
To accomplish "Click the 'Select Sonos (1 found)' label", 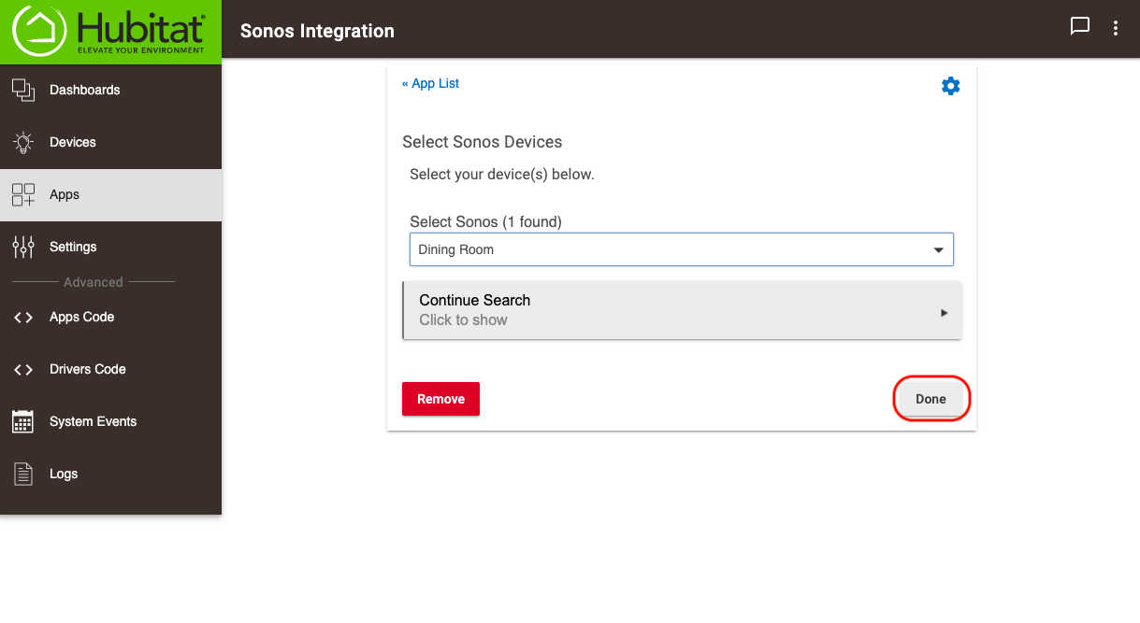I will 485,222.
